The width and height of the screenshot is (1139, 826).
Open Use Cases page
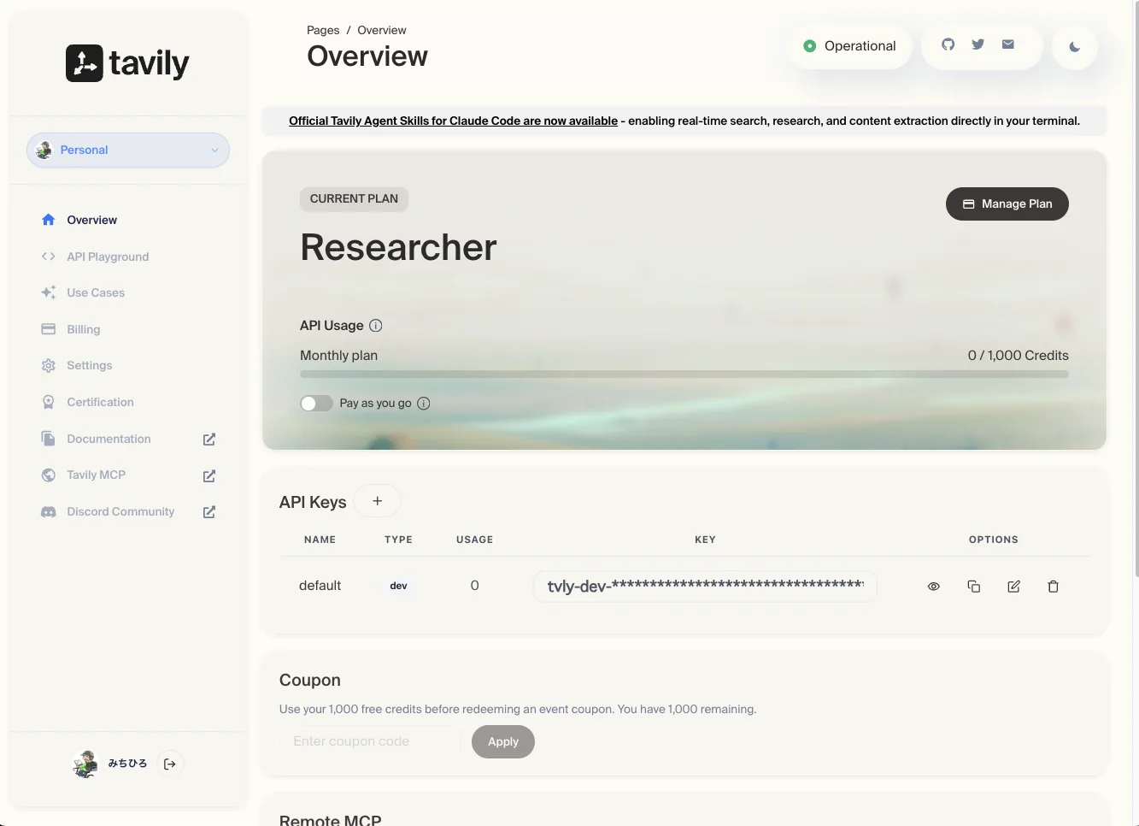click(x=96, y=292)
